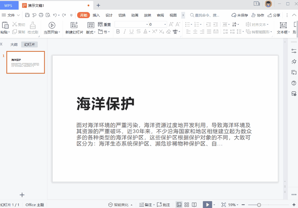Switch to the 大纲 (Outline) panel tab

point(14,45)
